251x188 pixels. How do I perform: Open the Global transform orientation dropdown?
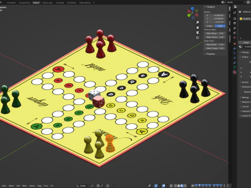(83, 186)
